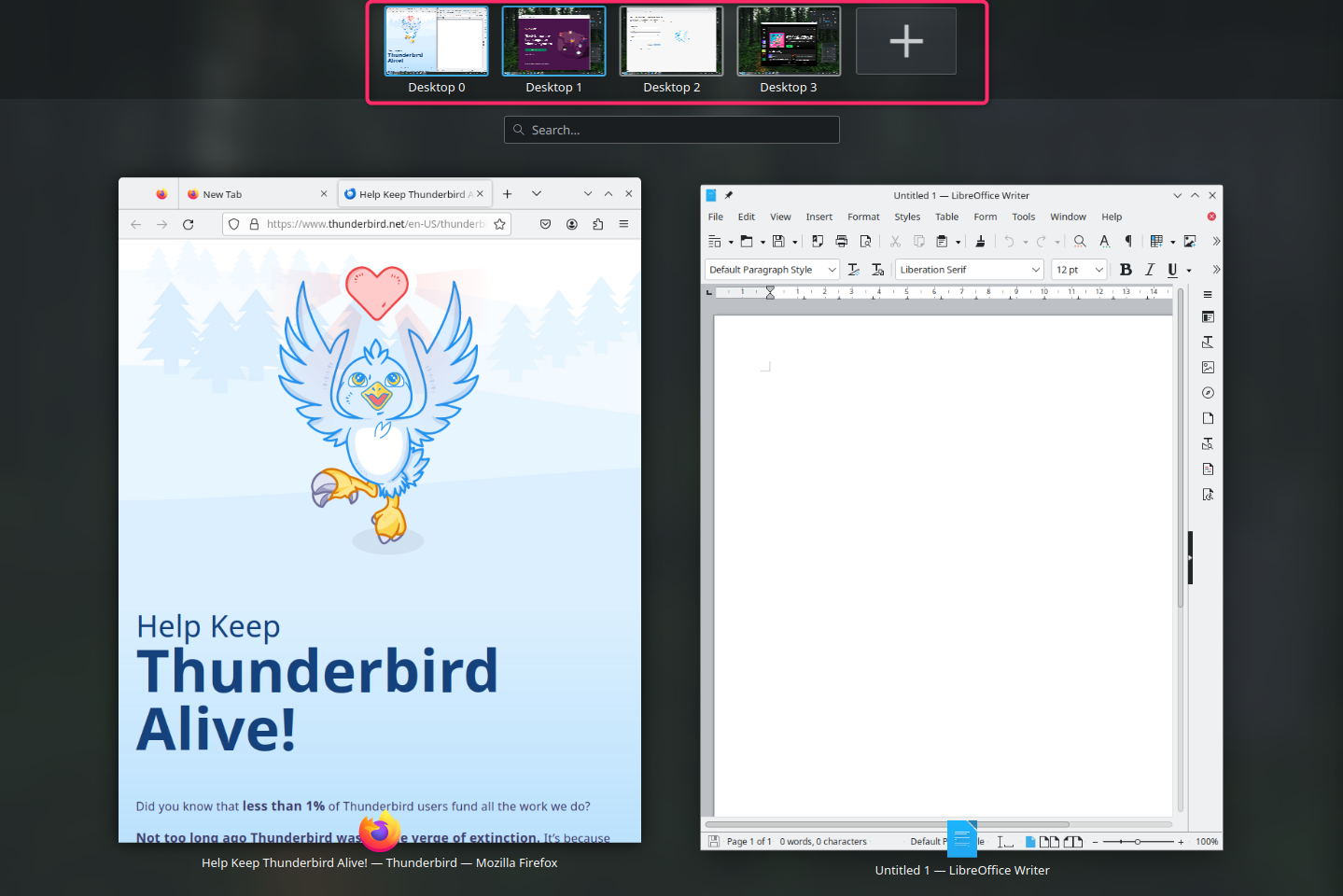
Task: Open the Table menu in Writer
Action: click(x=947, y=217)
